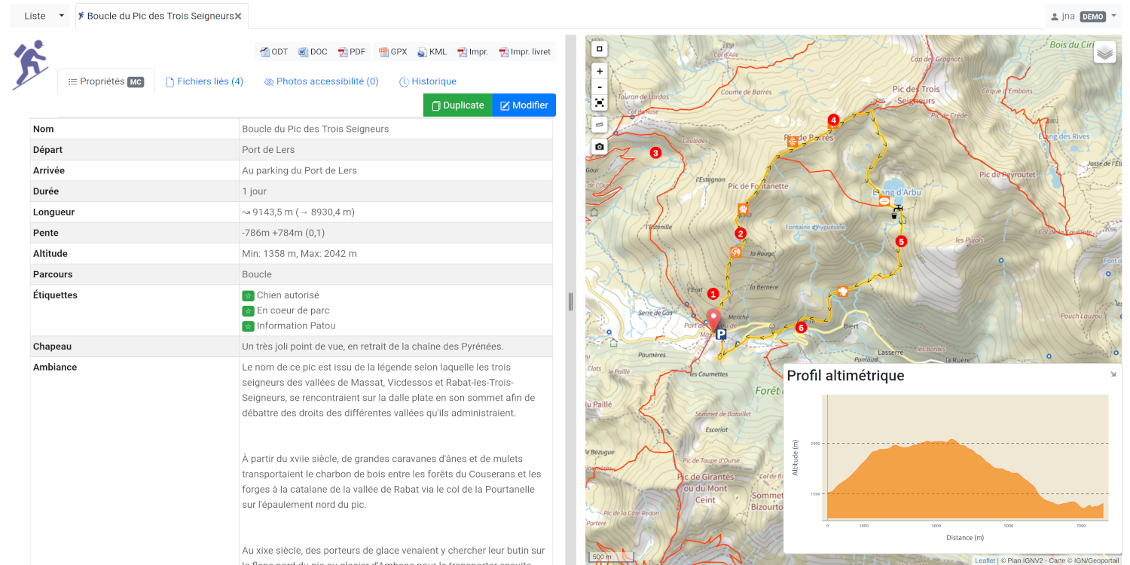This screenshot has width=1130, height=565.
Task: Export trek as DOC file
Action: 313,52
